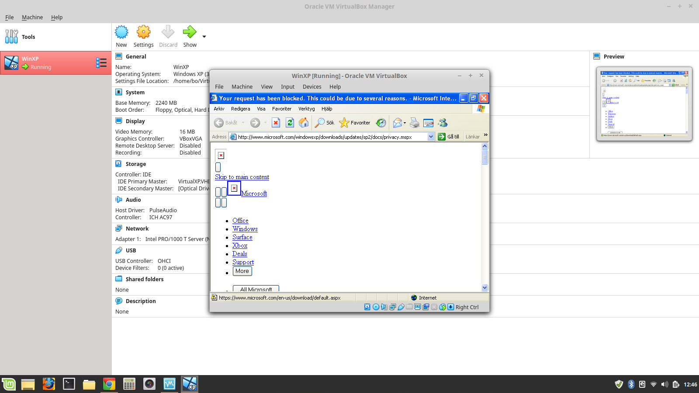Click the IE vertical scrollbar down arrow
The image size is (699, 393).
[484, 287]
